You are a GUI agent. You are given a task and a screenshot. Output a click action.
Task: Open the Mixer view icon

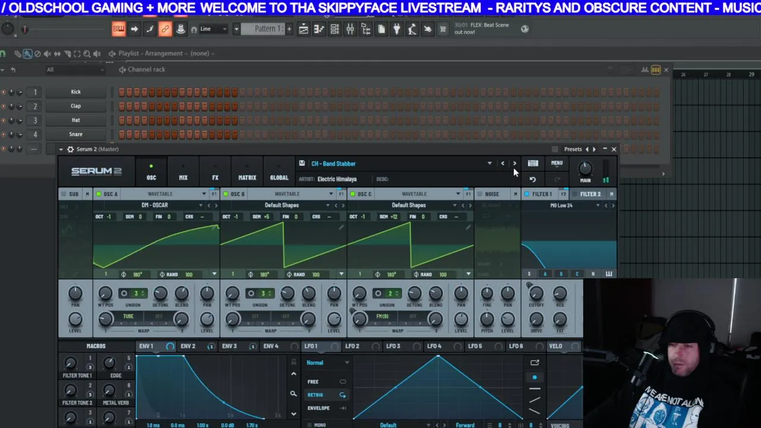tap(350, 29)
